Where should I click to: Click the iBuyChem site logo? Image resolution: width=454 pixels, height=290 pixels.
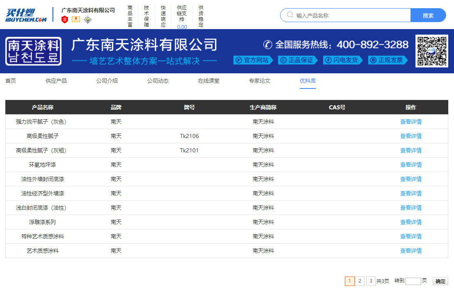pyautogui.click(x=26, y=15)
